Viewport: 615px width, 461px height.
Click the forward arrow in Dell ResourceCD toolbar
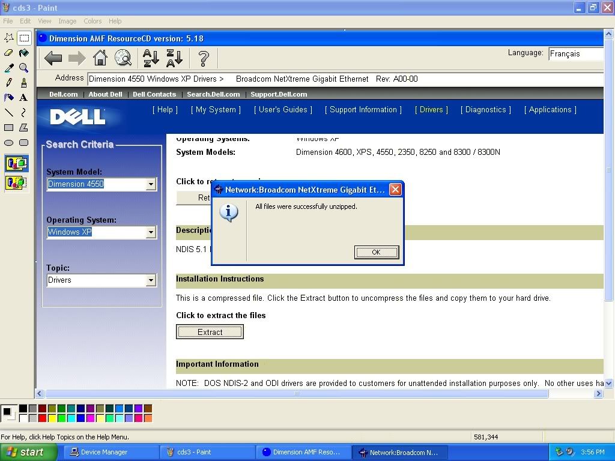coord(77,58)
